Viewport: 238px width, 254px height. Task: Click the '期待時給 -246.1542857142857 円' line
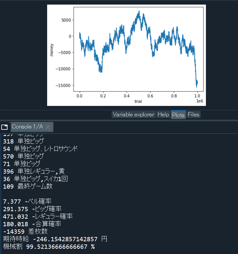tap(55, 239)
